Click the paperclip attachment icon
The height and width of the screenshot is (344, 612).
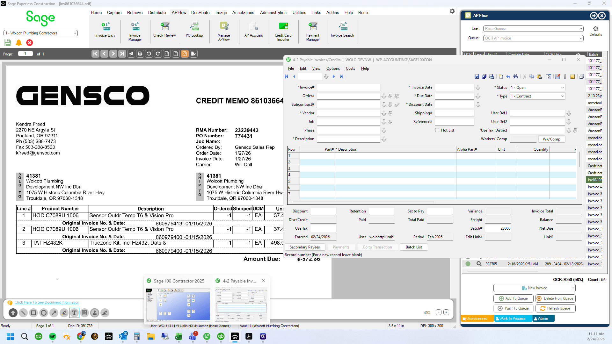click(x=565, y=77)
